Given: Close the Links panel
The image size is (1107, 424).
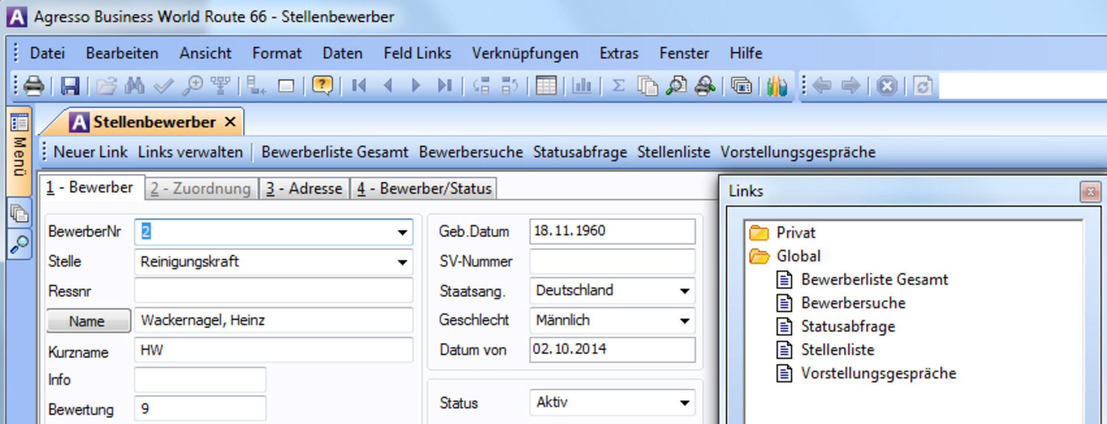Looking at the screenshot, I should tap(1090, 192).
